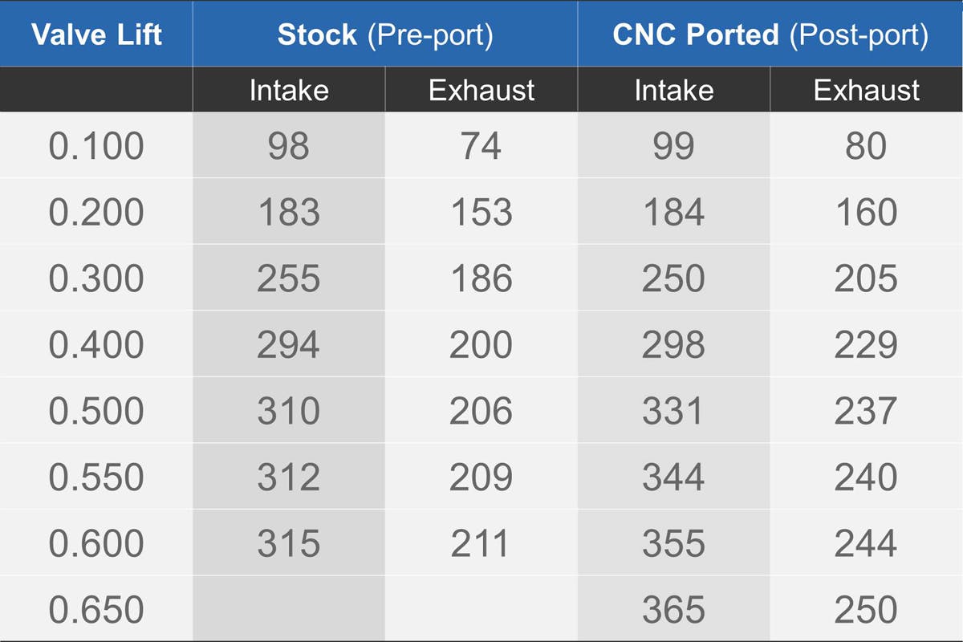The width and height of the screenshot is (963, 642).
Task: Click the empty stock intake cell at 0.650
Action: (289, 609)
